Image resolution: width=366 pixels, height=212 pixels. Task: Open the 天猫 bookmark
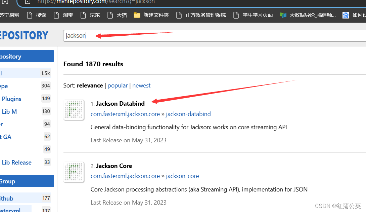coord(117,15)
